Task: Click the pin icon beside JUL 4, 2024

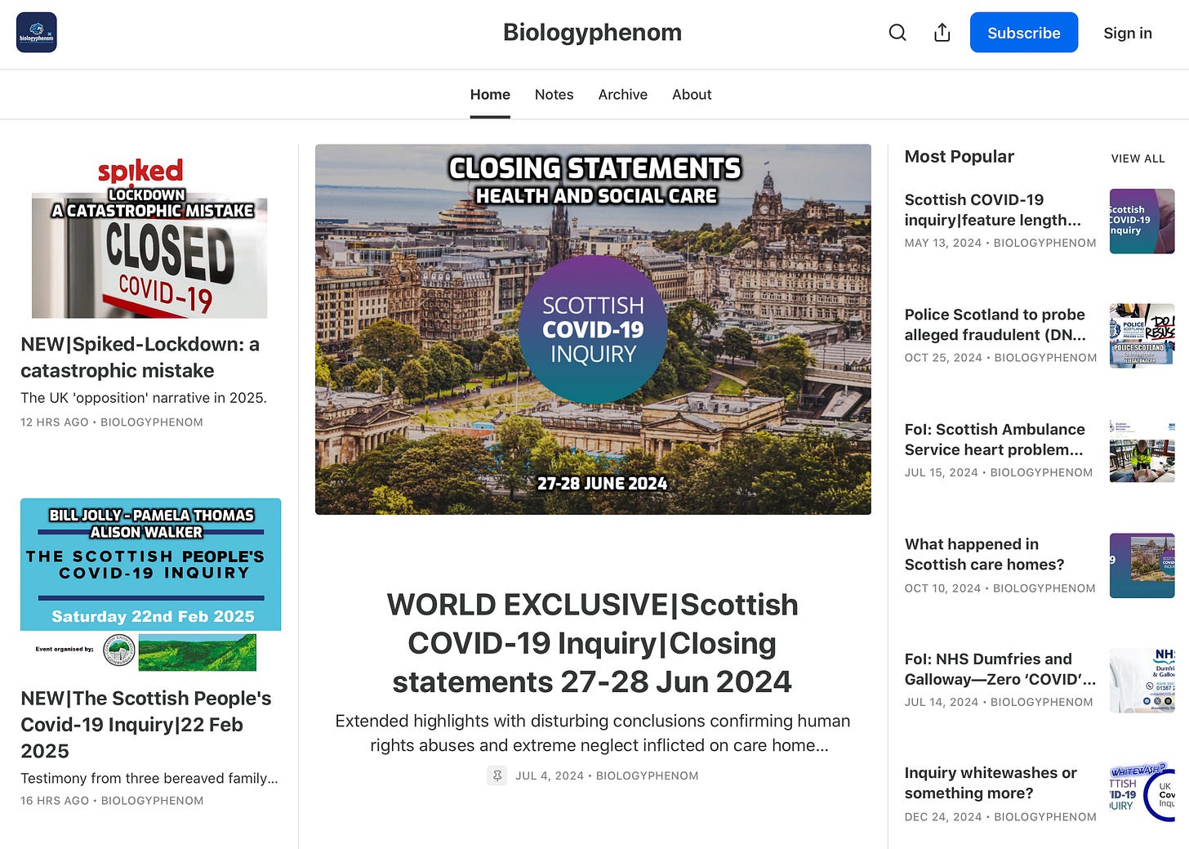Action: 497,775
